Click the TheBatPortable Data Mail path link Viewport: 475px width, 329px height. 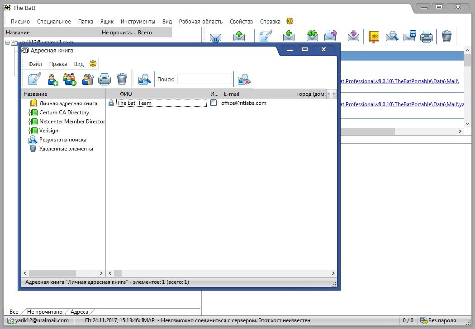399,81
